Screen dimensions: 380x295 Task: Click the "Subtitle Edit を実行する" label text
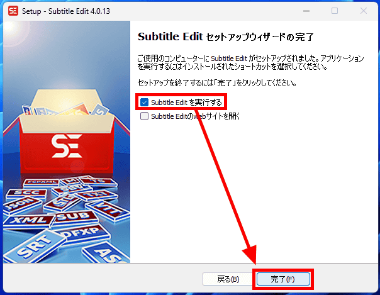pyautogui.click(x=186, y=103)
